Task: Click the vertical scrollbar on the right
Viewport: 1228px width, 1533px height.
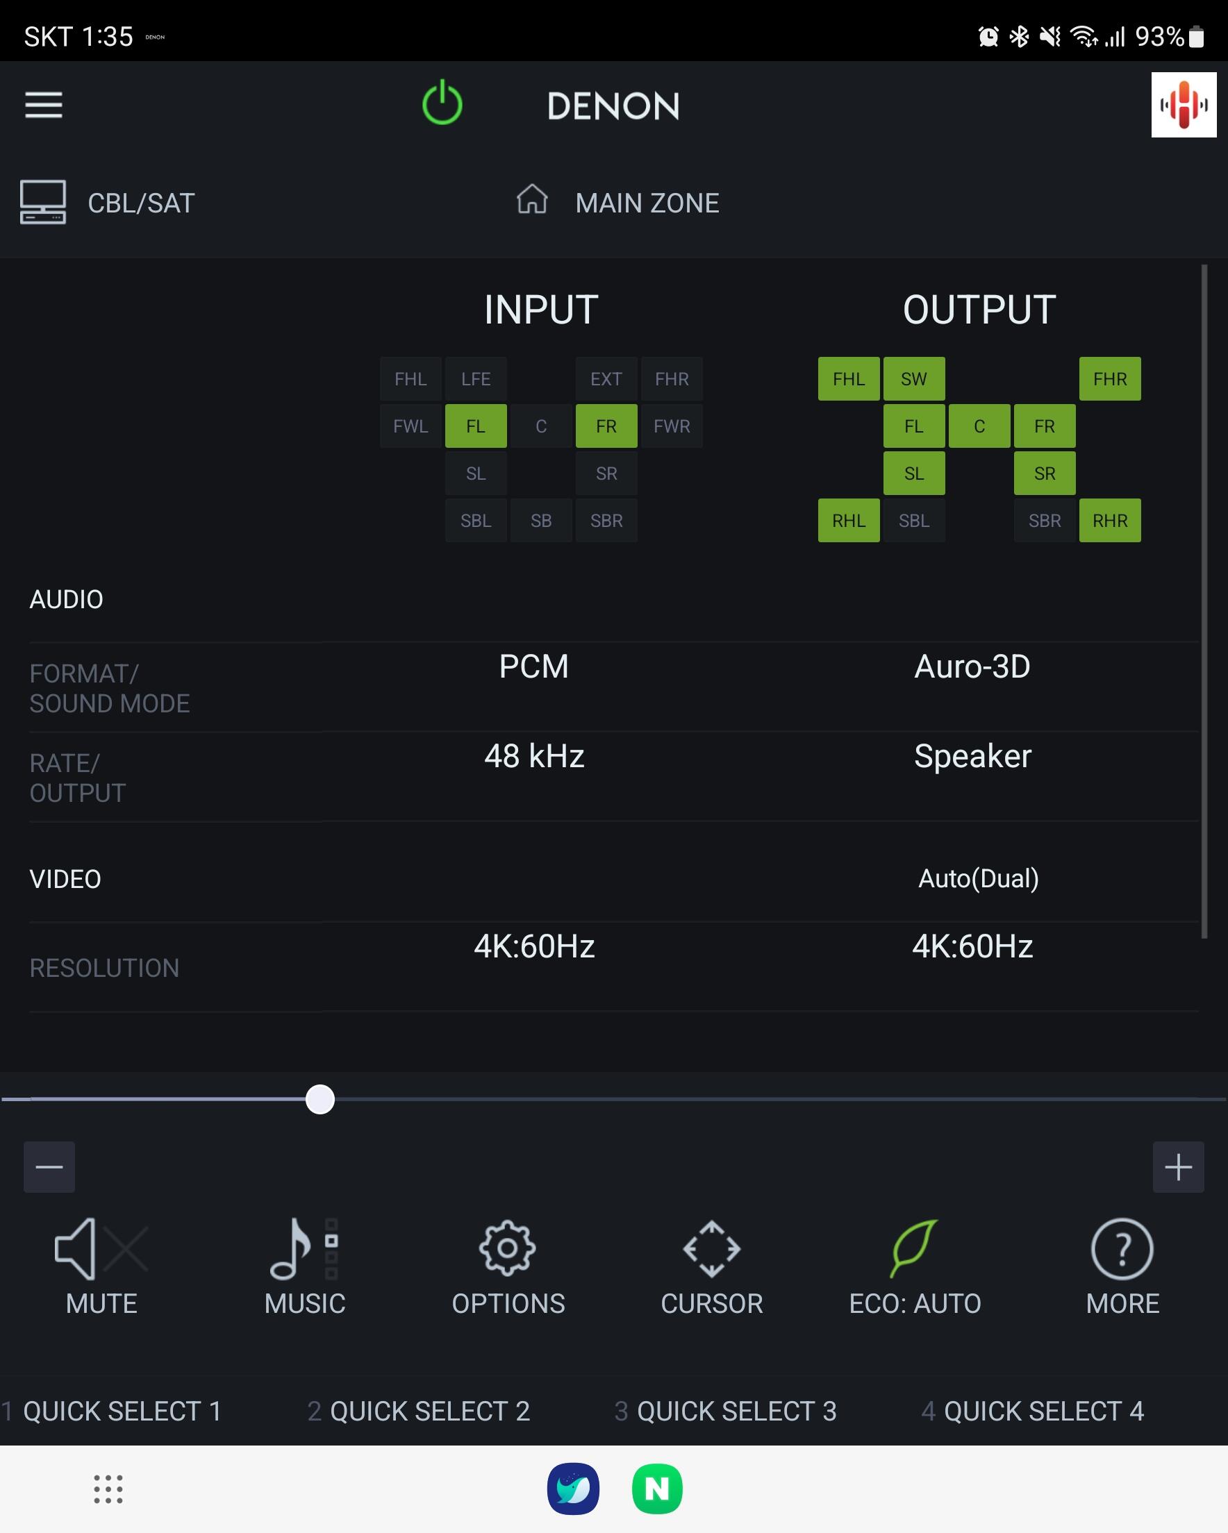Action: 1204,601
